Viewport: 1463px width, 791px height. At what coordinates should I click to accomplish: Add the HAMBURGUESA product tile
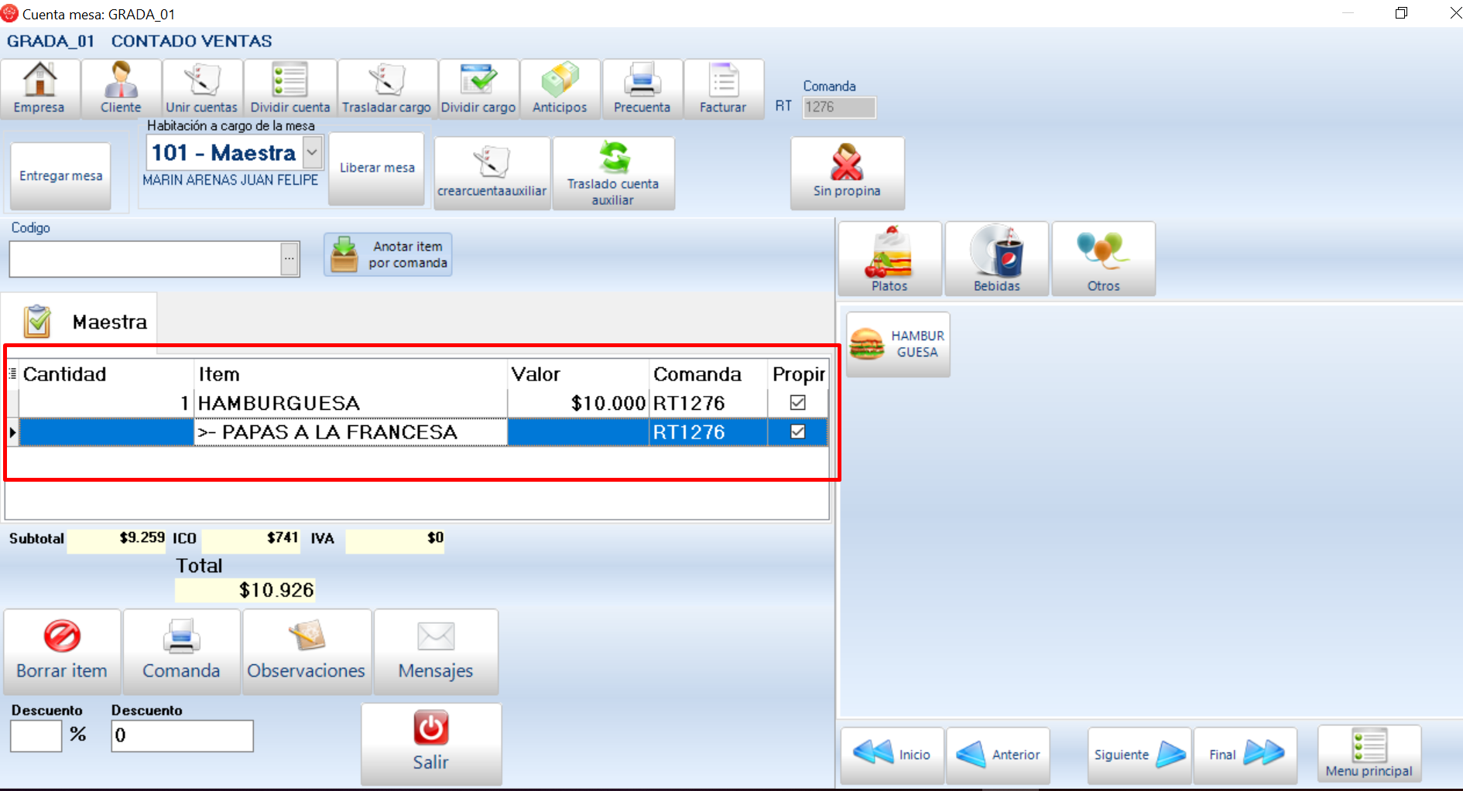click(x=898, y=344)
